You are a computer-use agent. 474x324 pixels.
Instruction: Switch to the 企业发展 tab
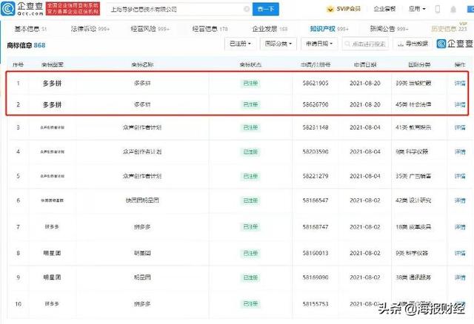pos(270,29)
